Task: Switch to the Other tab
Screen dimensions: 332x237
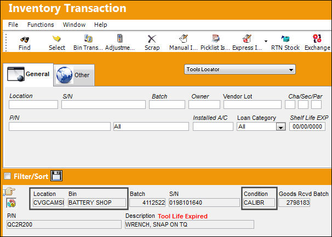Action: 73,75
